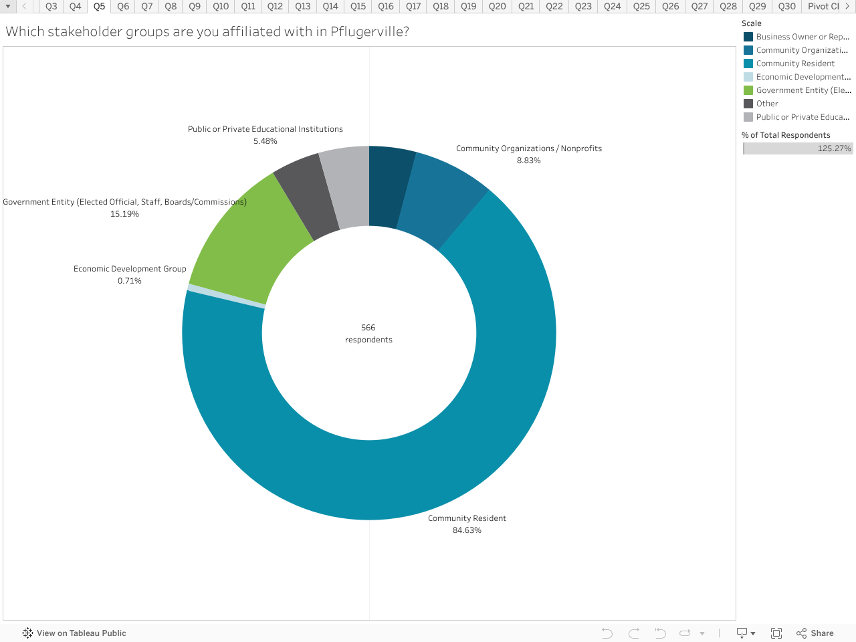Enter full screen mode icon
The height and width of the screenshot is (642, 856).
(x=776, y=633)
